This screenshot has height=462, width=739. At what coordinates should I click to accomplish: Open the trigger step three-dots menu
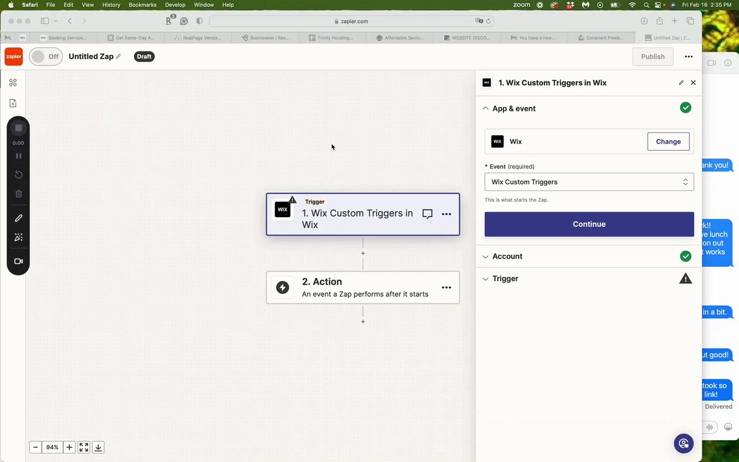(446, 214)
